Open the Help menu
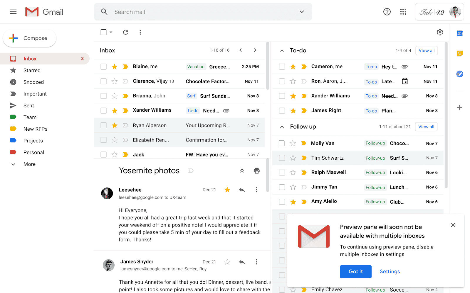 387,12
